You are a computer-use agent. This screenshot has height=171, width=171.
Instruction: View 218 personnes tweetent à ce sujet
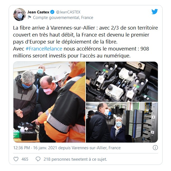(75, 159)
